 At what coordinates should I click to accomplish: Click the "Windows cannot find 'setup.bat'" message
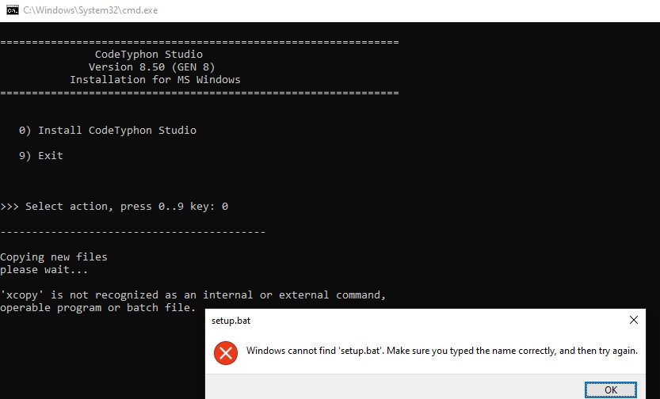(x=442, y=351)
